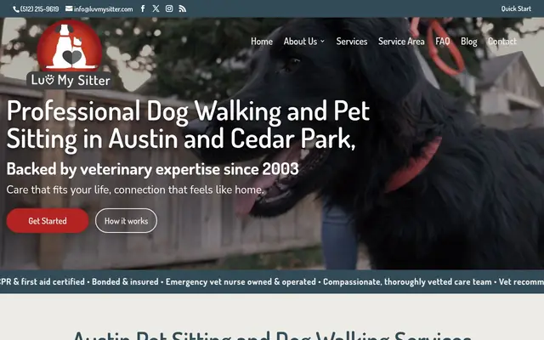The height and width of the screenshot is (340, 544).
Task: Click the phone icon in top bar
Action: 16,9
